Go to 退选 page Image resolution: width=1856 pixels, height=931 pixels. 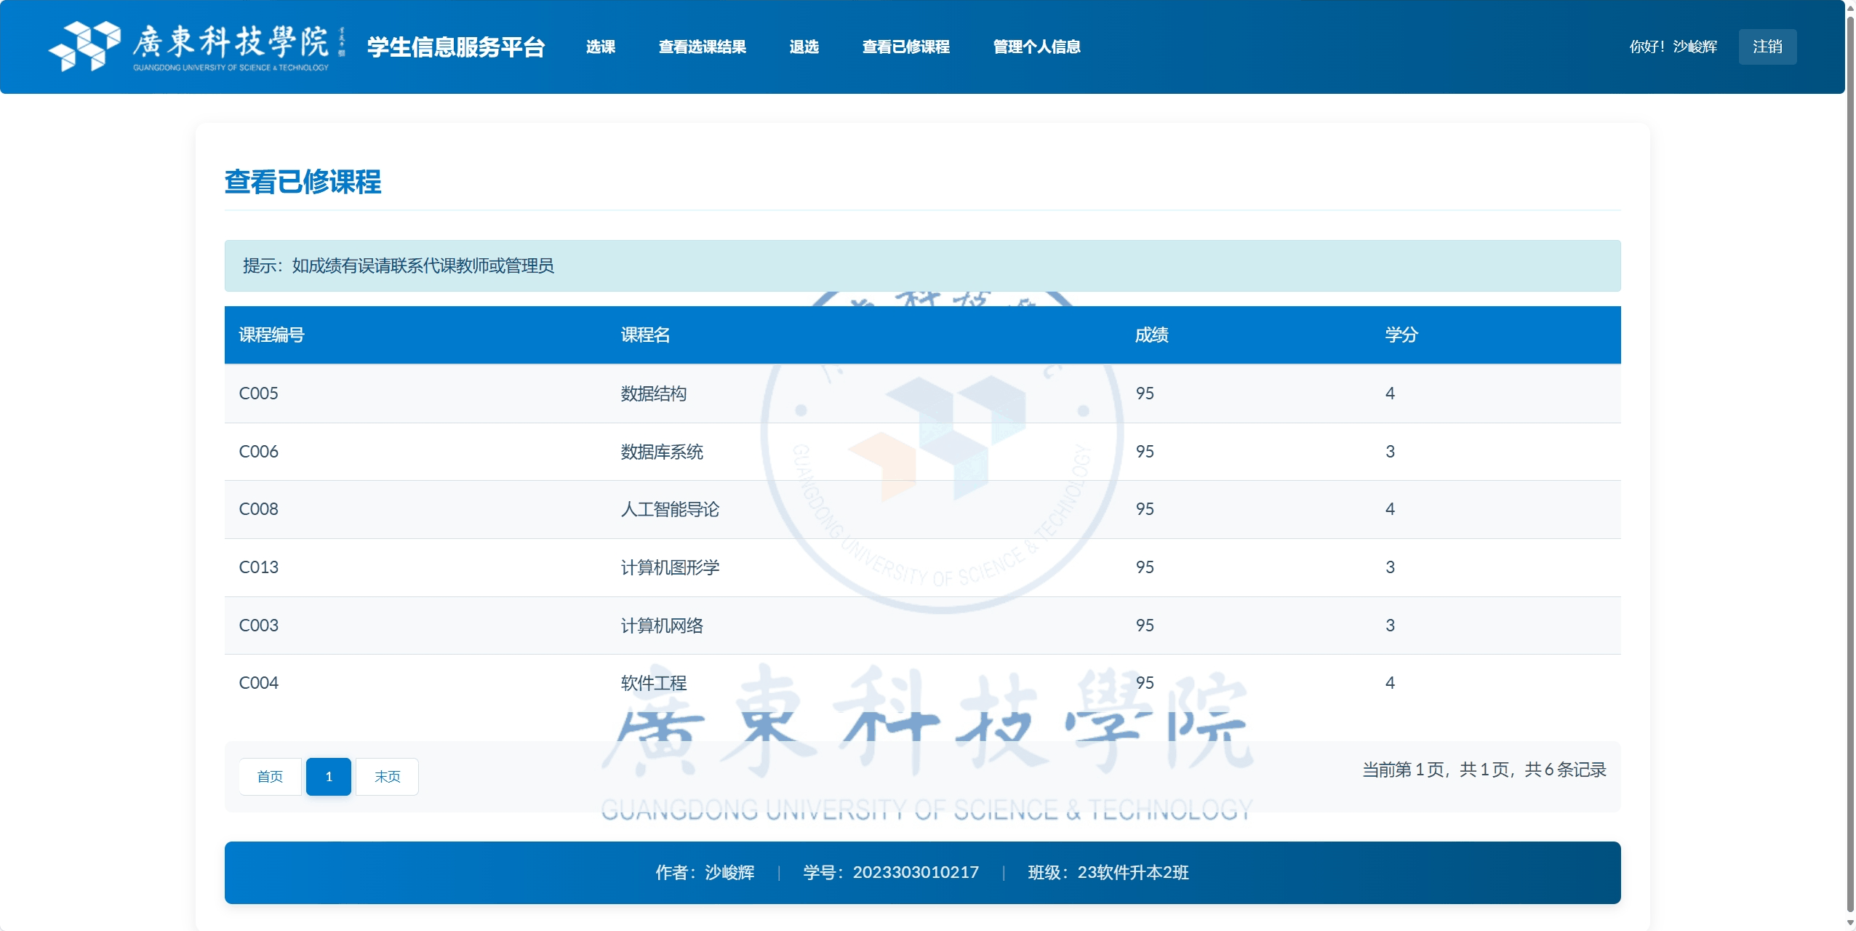(804, 47)
